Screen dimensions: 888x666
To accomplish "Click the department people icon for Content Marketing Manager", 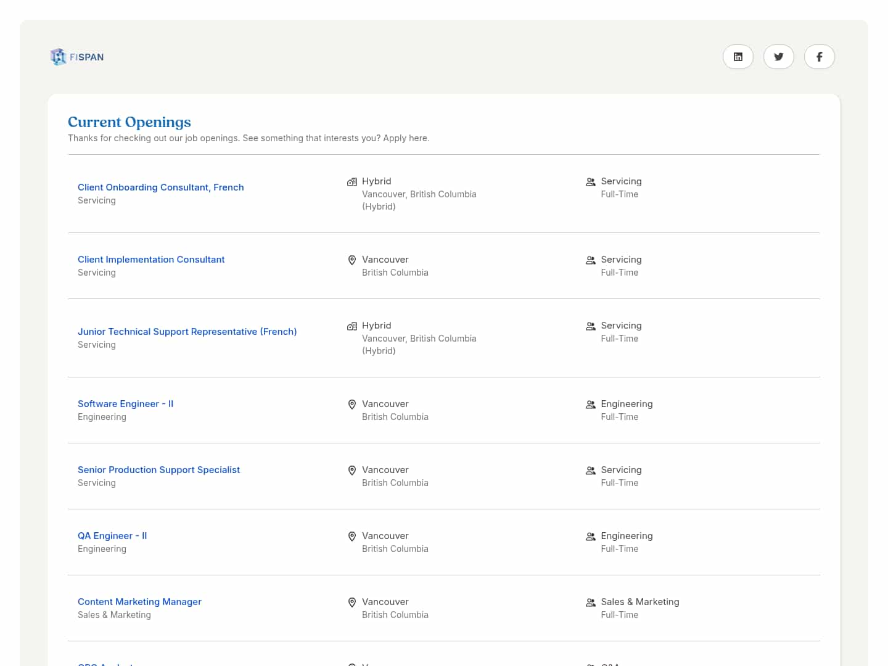I will (x=591, y=602).
